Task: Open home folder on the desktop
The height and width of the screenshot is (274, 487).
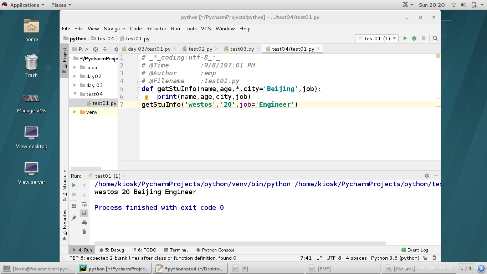Action: coord(31,30)
